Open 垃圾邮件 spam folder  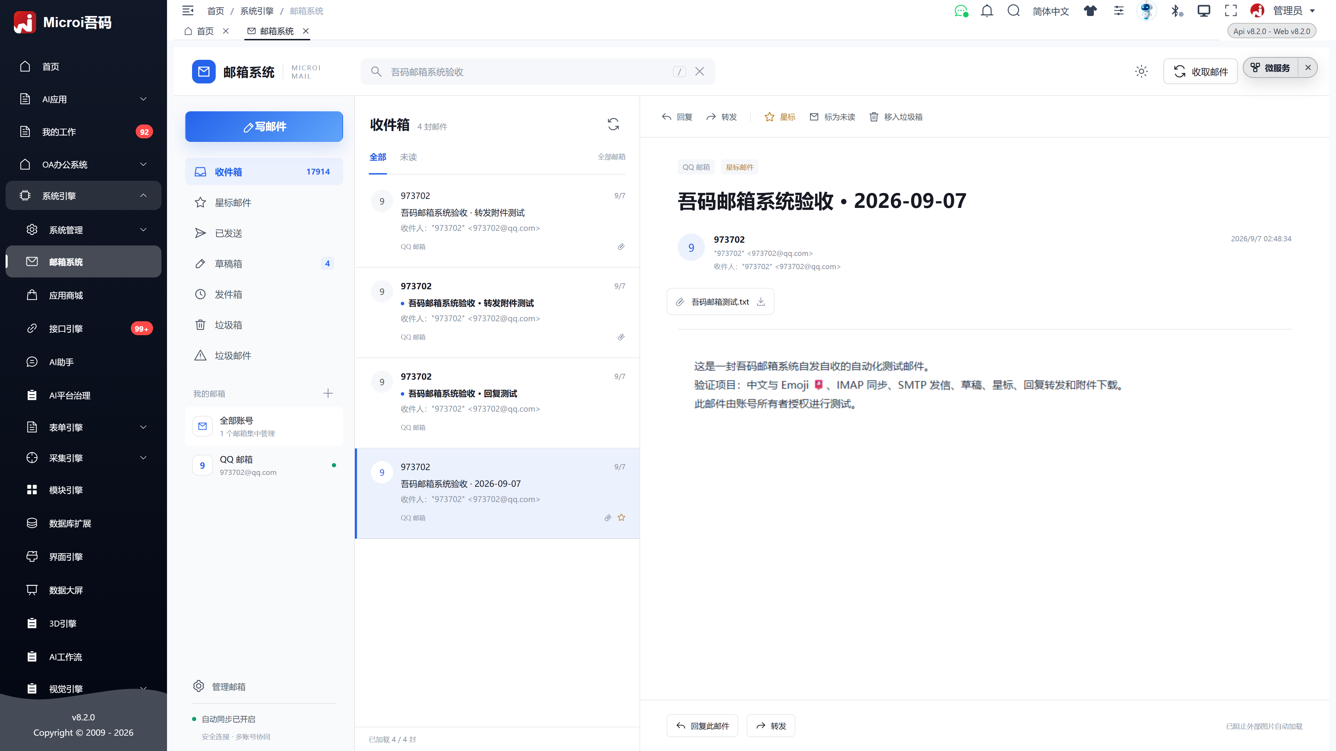(x=263, y=356)
